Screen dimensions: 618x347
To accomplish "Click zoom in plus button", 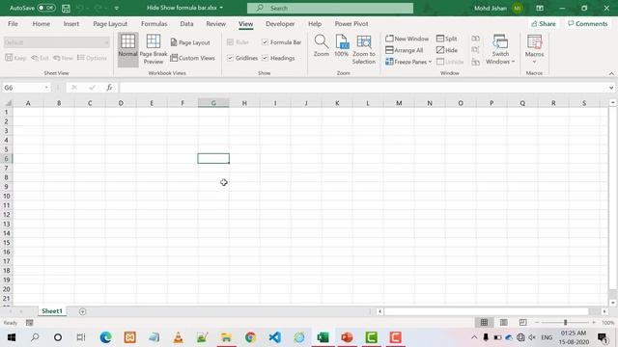I will [594, 323].
